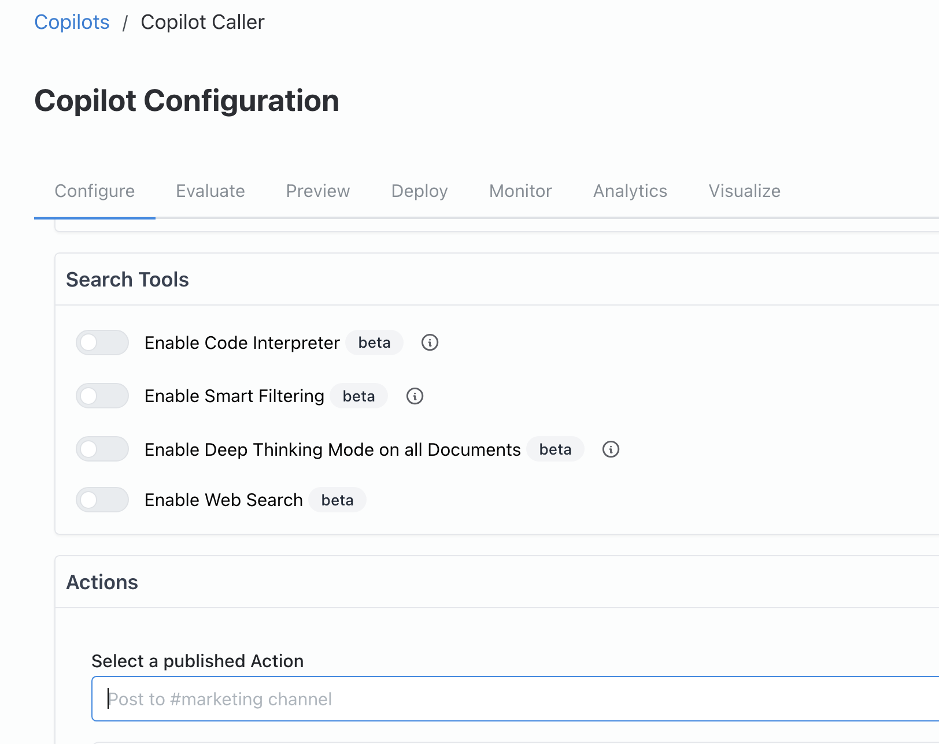Enable Deep Thinking Mode on all Documents
Viewport: 939px width, 744px height.
click(102, 449)
